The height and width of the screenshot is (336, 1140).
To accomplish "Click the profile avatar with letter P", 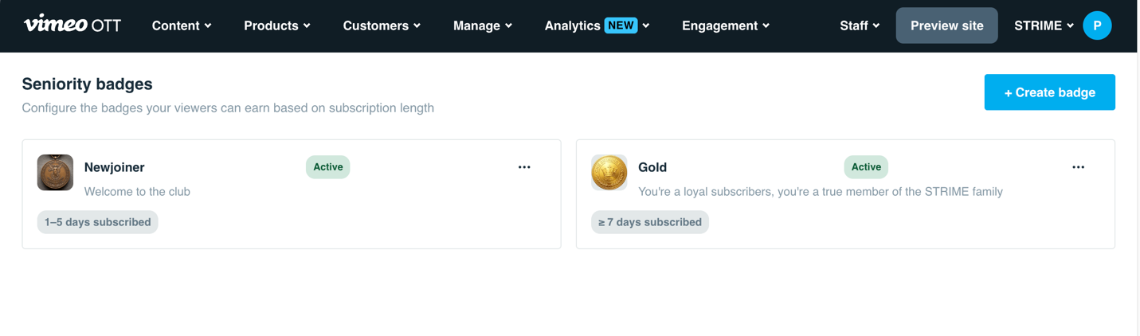I will click(1097, 25).
